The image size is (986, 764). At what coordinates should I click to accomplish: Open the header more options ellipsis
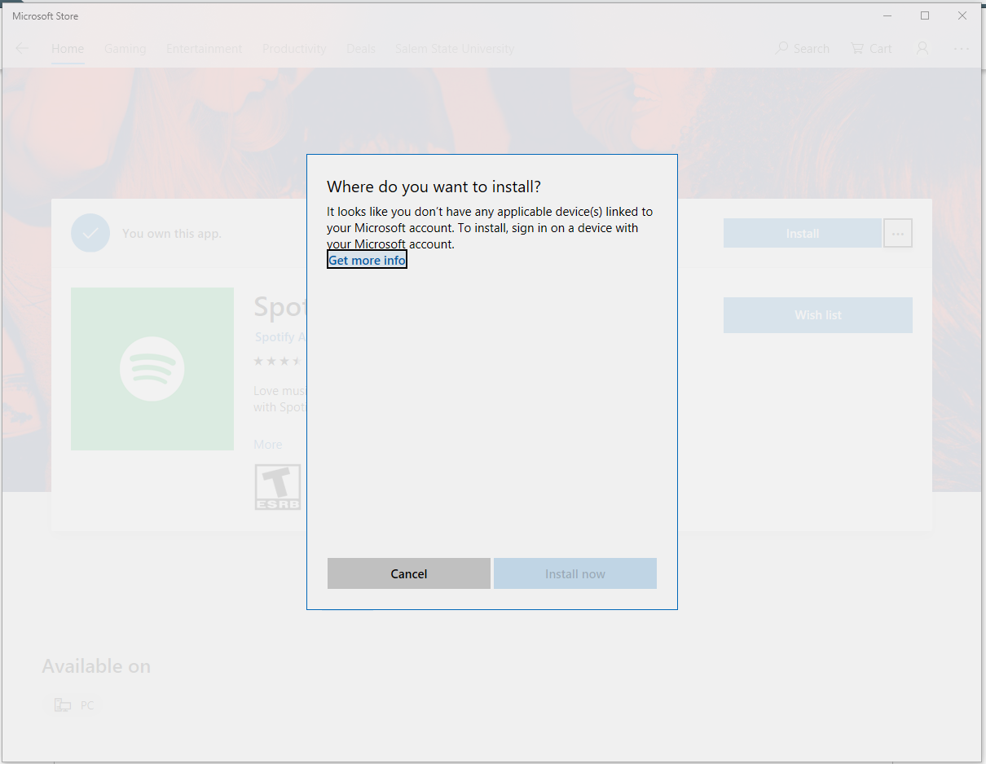(962, 49)
